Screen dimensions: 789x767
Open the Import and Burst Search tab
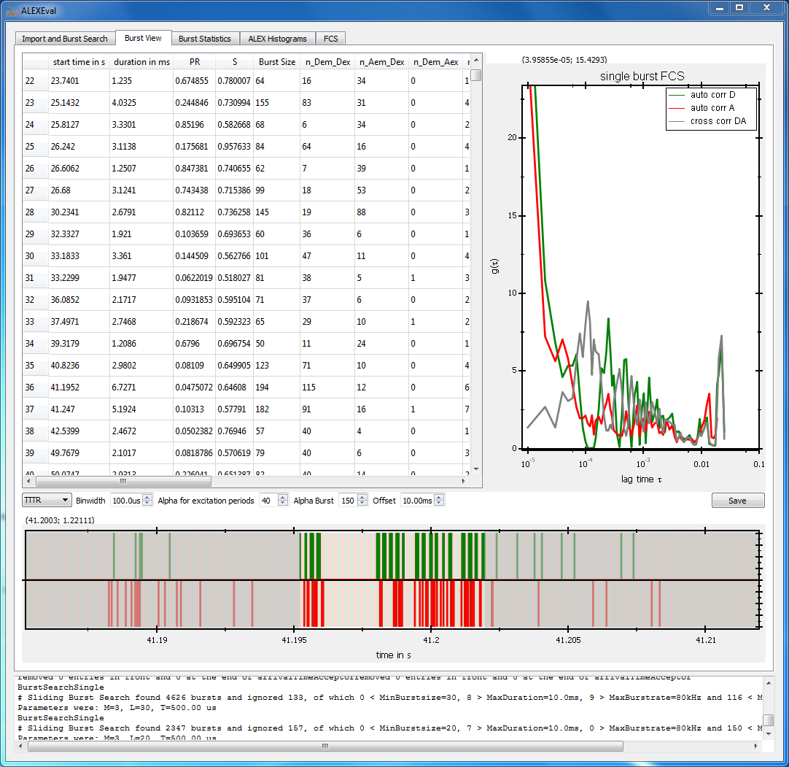pos(65,39)
